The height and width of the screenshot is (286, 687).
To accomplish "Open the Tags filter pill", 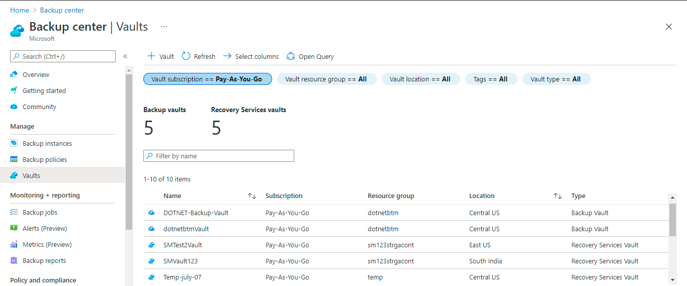I will (x=491, y=79).
